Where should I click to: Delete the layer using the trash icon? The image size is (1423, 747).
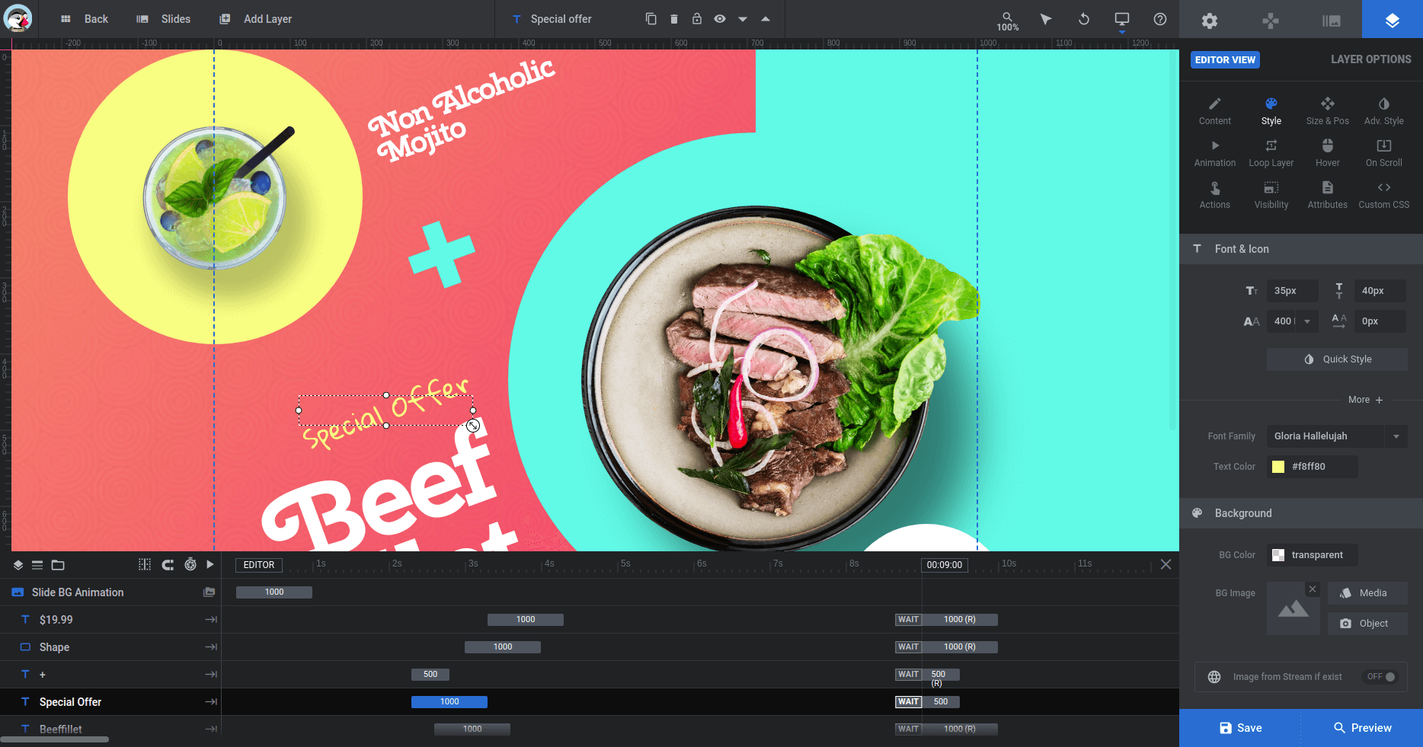(x=673, y=19)
